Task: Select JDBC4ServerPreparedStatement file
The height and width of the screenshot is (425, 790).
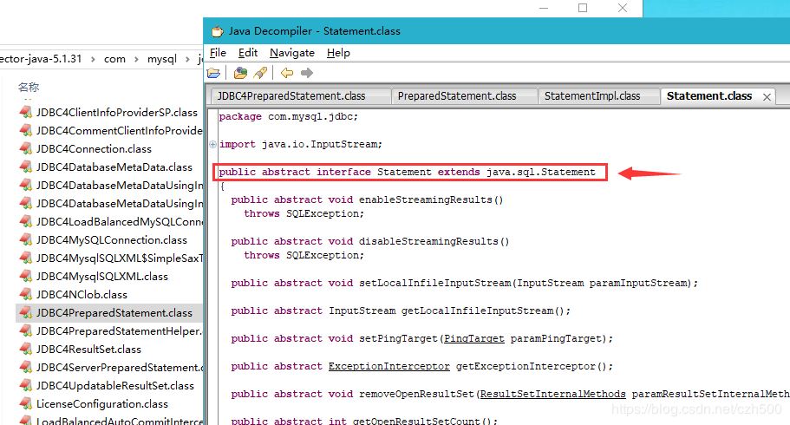Action: 119,368
